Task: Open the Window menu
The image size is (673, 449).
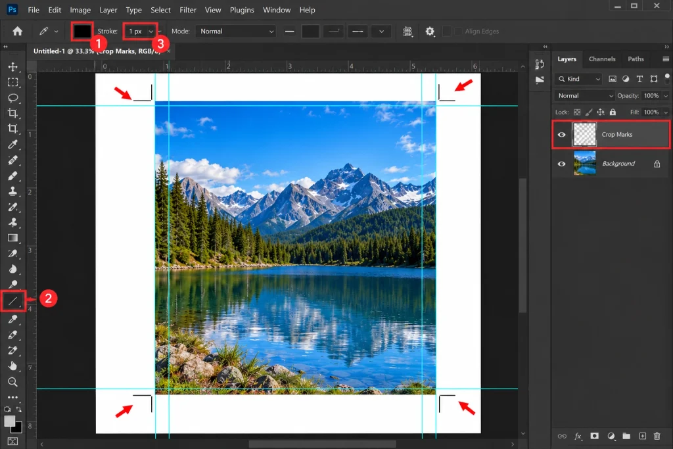Action: (x=277, y=10)
